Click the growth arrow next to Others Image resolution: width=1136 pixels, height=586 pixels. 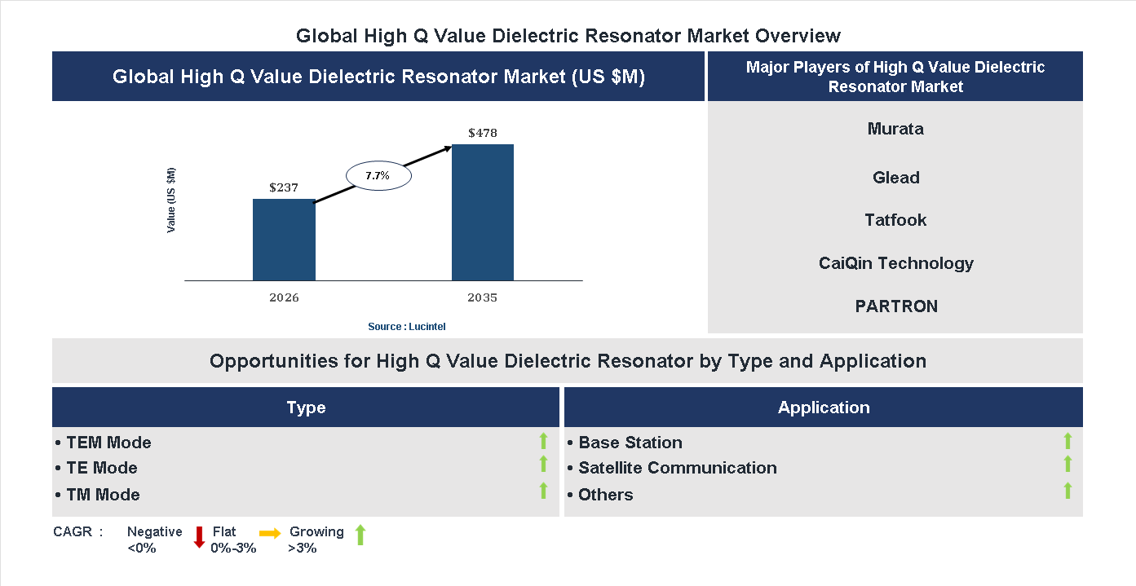[1067, 492]
